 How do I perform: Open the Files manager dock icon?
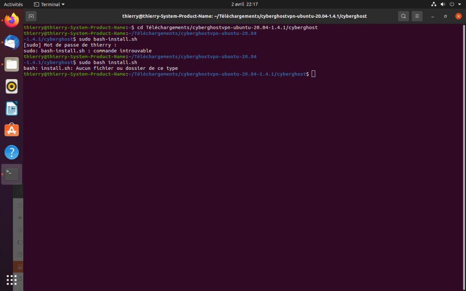(x=12, y=64)
